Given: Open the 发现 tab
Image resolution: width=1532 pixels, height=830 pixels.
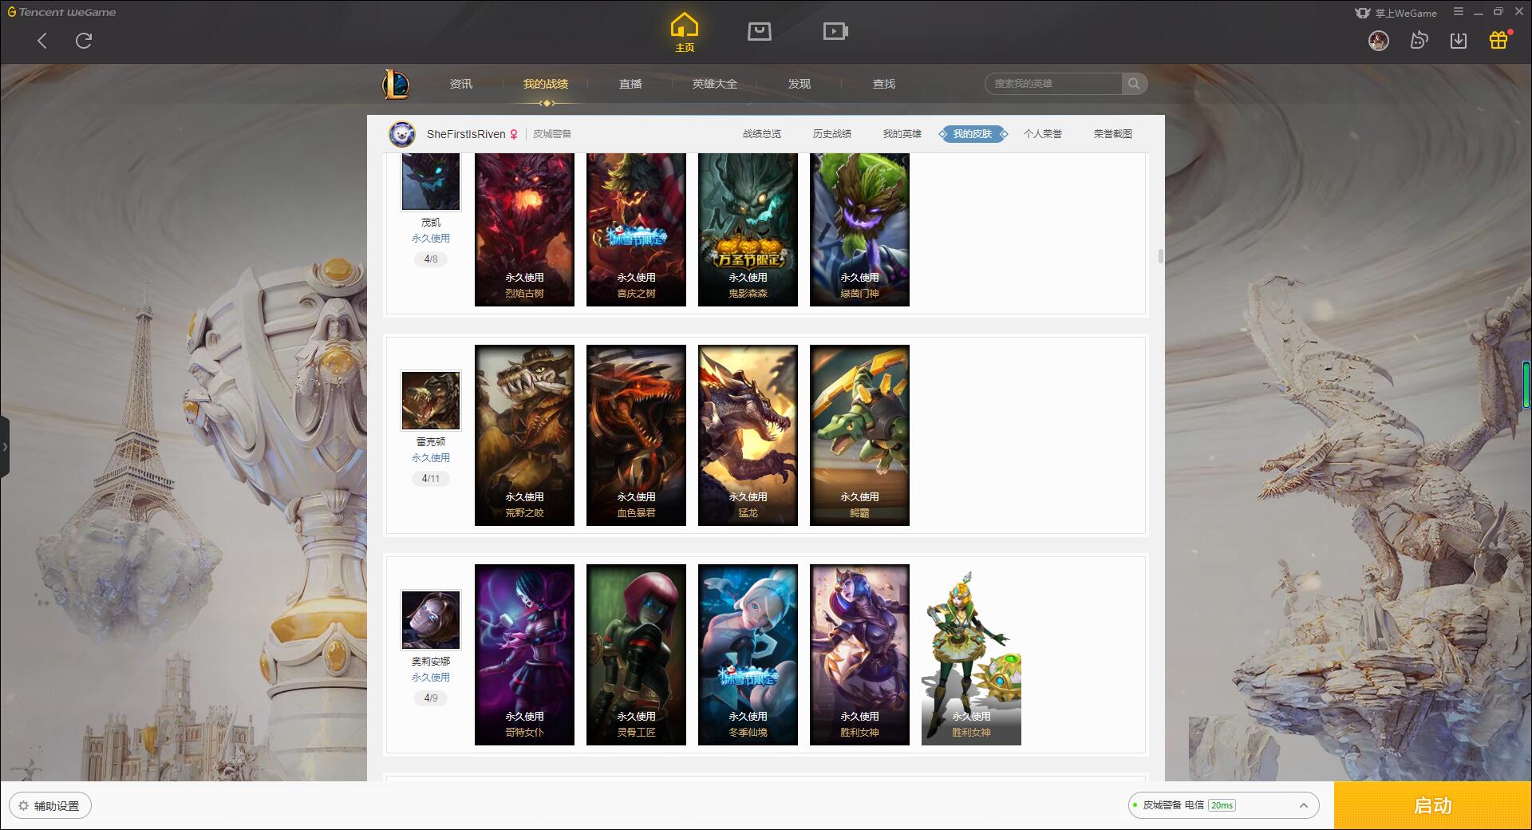Looking at the screenshot, I should click(800, 84).
